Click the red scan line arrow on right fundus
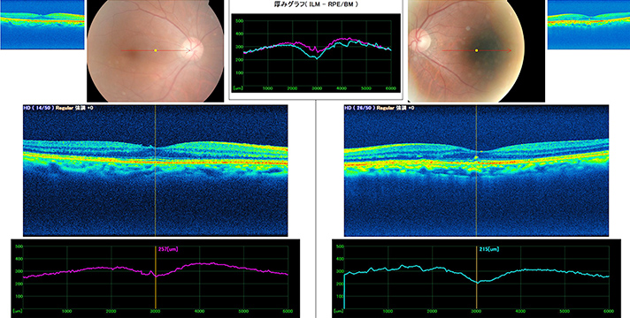The image size is (630, 318). [x=477, y=50]
